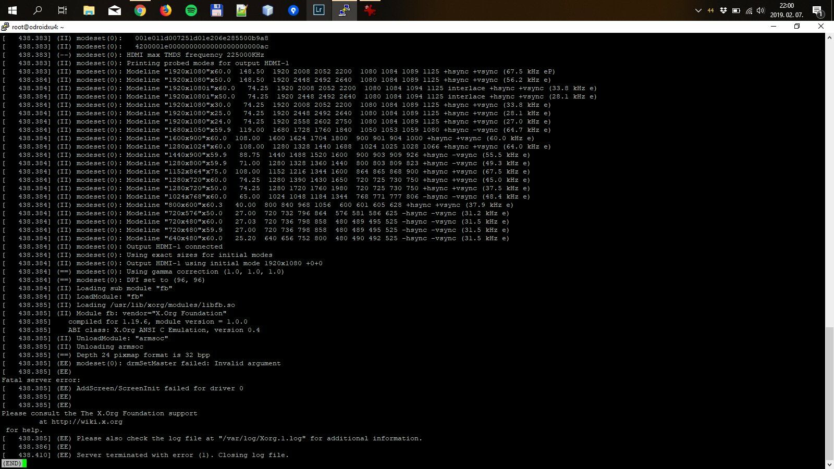Open the blue floppy disk app icon
This screenshot has height=469, width=834.
pos(217,10)
